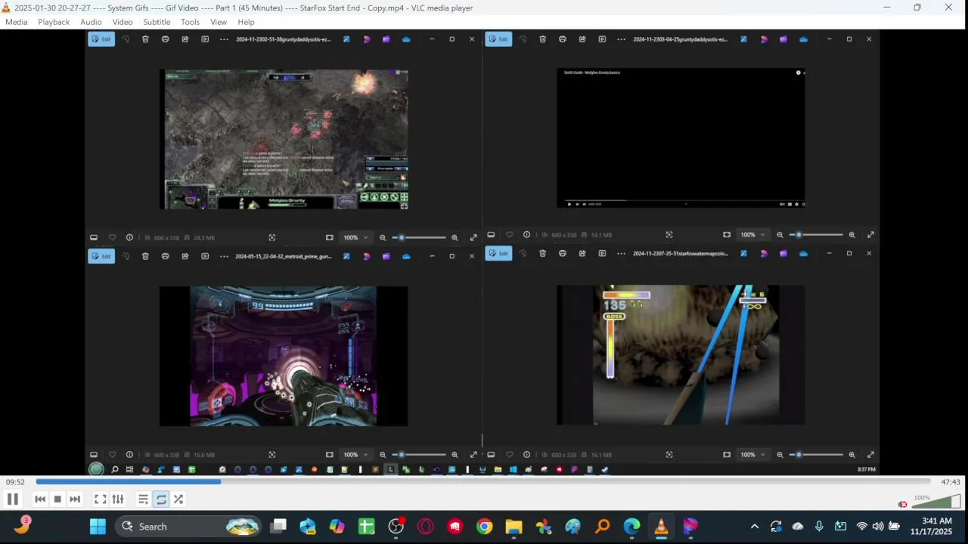This screenshot has height=544, width=968.
Task: Open the purple P app on taskbar
Action: (x=690, y=527)
